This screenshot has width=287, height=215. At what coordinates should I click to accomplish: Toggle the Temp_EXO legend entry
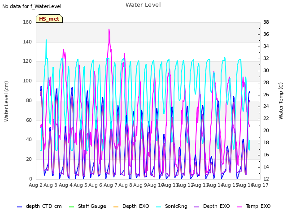tap(253, 206)
